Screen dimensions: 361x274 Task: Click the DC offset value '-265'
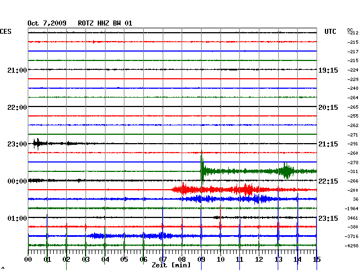coord(353,107)
